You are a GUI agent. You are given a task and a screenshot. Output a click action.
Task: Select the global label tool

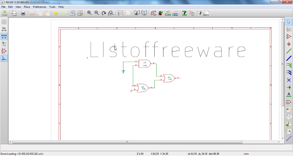289,102
